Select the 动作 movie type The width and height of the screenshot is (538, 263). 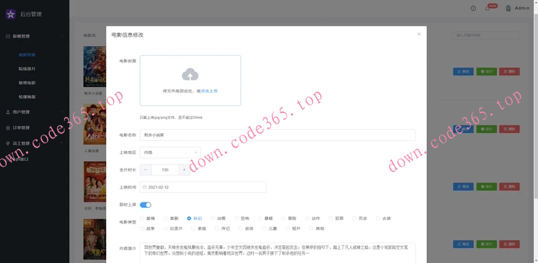[313, 218]
